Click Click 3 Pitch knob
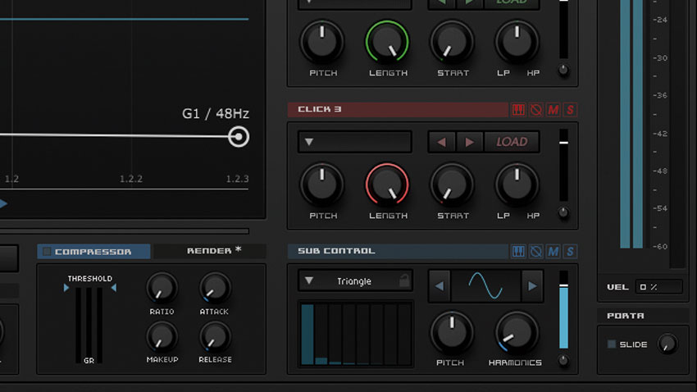The image size is (697, 392). coord(322,185)
